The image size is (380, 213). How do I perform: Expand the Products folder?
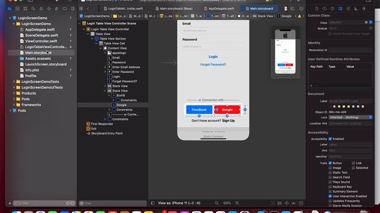14,93
